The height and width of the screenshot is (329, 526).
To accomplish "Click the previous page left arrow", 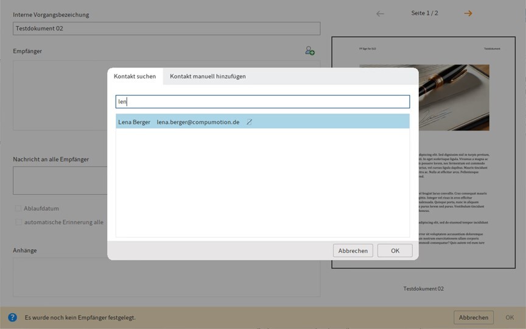I will click(x=380, y=13).
